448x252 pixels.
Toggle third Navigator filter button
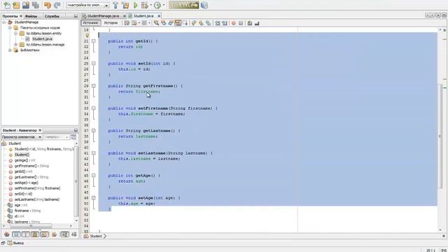25,234
